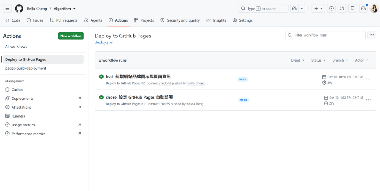
Task: Open the Event filter dropdown
Action: click(298, 60)
